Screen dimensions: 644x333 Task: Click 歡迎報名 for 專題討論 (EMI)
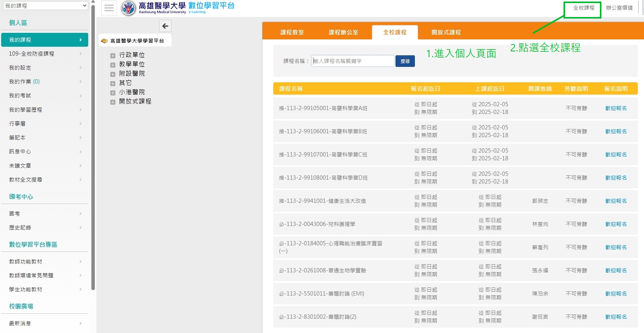point(616,294)
